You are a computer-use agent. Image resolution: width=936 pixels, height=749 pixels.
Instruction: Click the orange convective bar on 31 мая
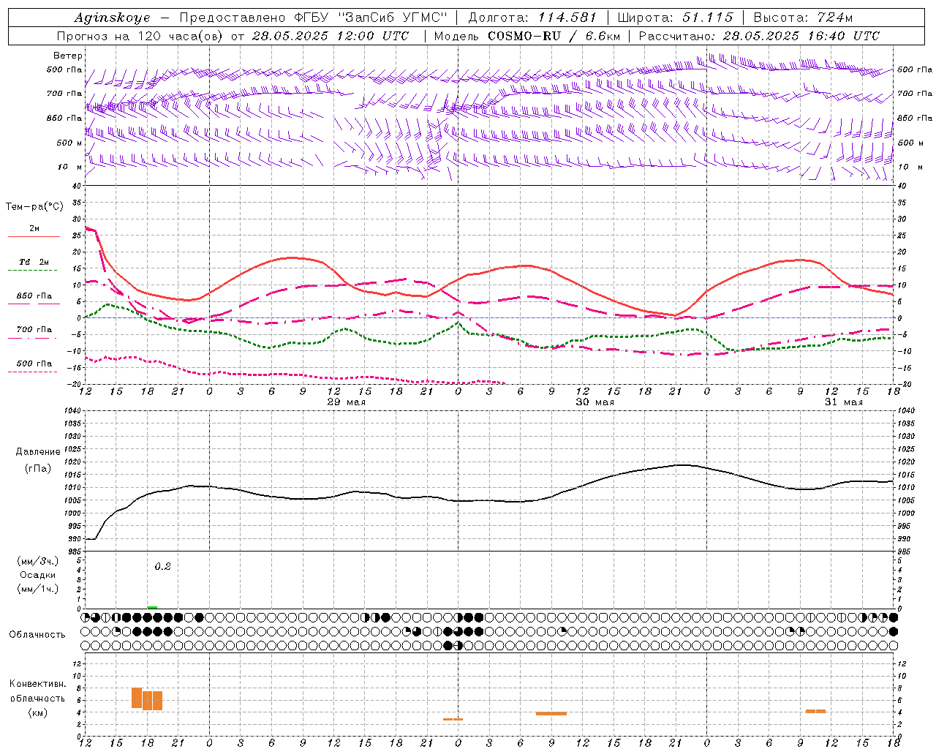point(815,711)
